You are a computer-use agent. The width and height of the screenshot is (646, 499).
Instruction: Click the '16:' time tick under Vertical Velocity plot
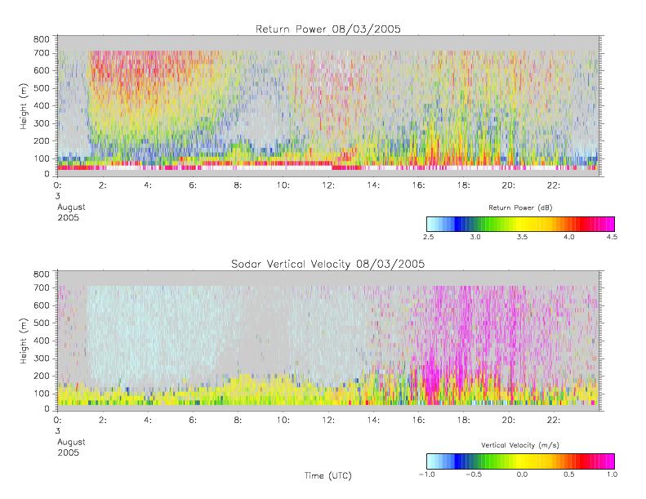pos(418,421)
